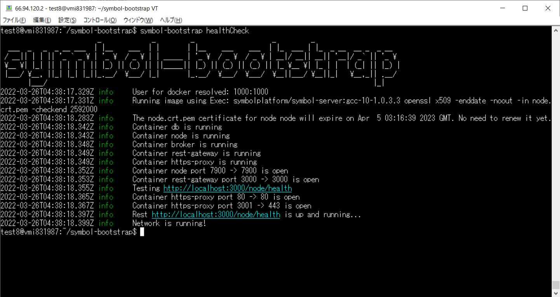The width and height of the screenshot is (560, 297).
Task: Click 'User for docker resolved: 1000:1000' text
Action: [200, 92]
